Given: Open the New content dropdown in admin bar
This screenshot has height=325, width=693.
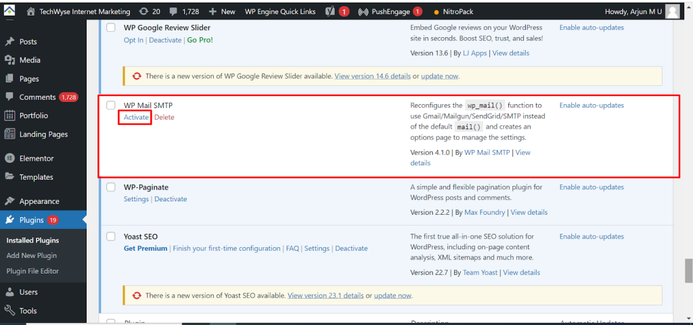Looking at the screenshot, I should (222, 11).
